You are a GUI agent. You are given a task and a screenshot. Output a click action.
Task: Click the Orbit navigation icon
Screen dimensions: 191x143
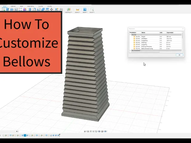point(85,131)
